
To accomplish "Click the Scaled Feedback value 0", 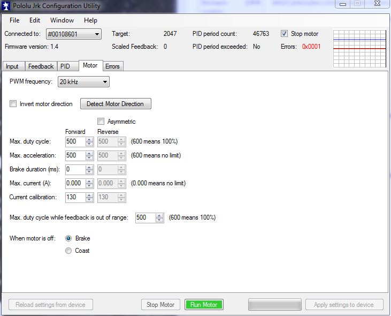I will click(165, 47).
